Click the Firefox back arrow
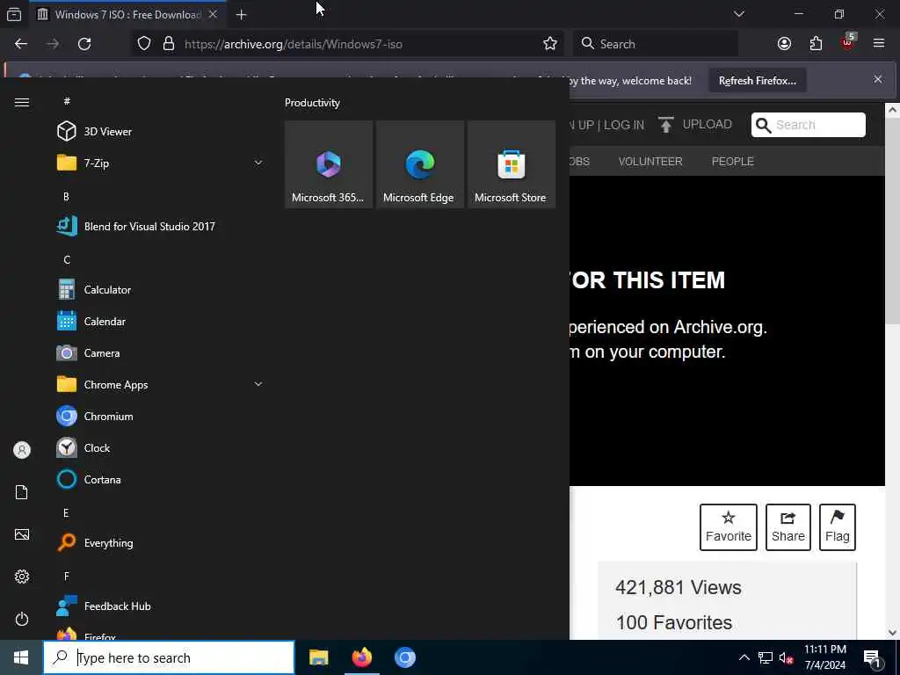Screen dimensions: 900x675 [21, 44]
